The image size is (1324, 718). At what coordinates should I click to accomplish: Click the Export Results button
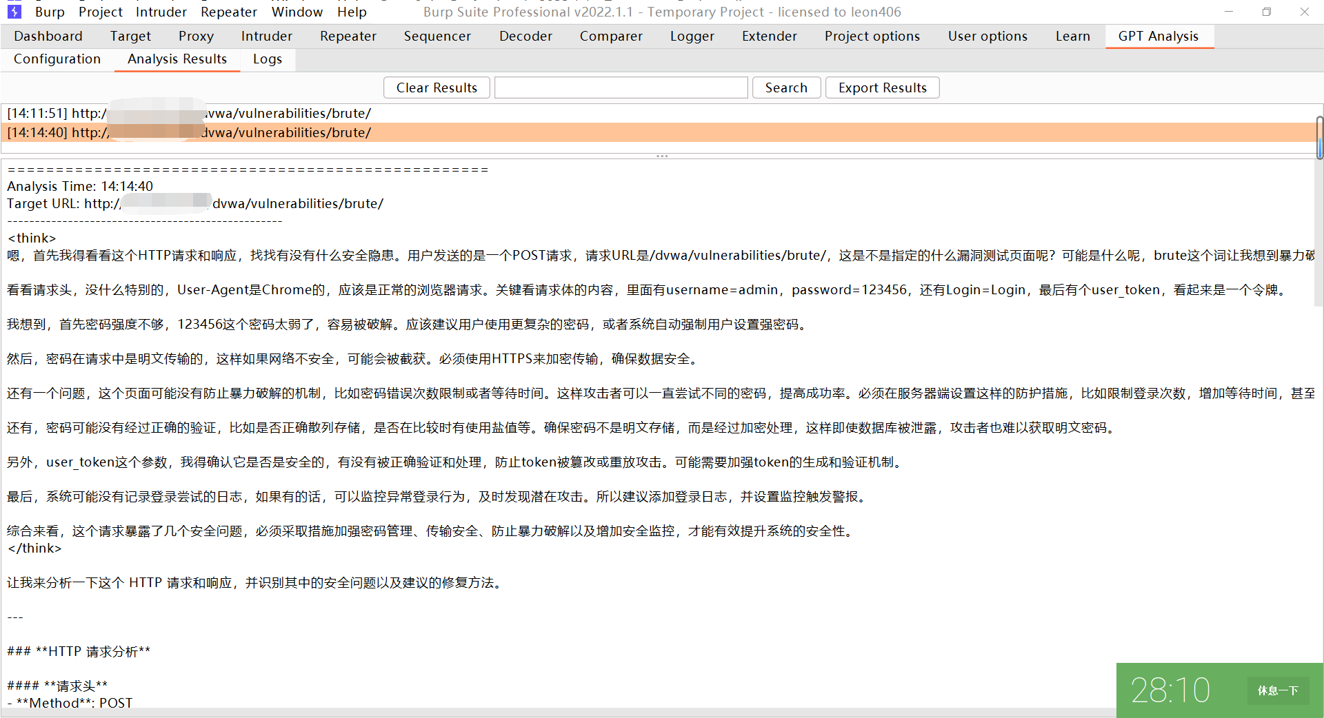pyautogui.click(x=883, y=88)
